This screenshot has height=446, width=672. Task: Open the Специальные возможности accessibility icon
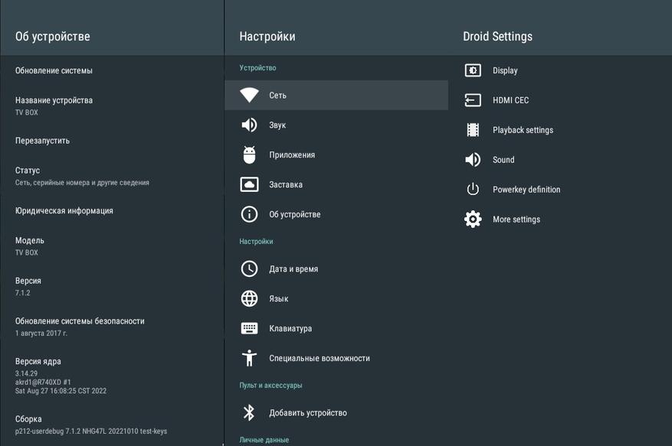click(249, 358)
